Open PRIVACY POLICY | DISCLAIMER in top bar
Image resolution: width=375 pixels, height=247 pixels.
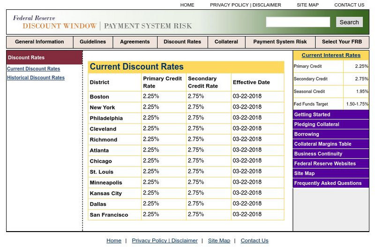point(245,5)
